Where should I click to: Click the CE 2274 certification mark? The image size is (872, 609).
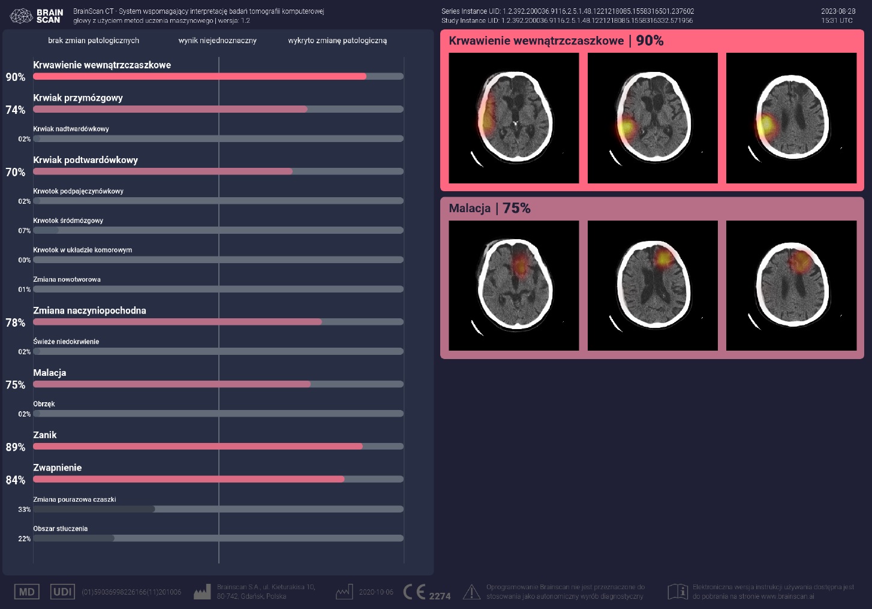(x=426, y=593)
